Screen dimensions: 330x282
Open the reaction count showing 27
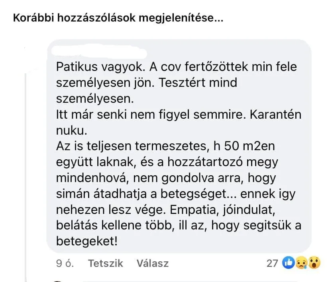coord(272,263)
